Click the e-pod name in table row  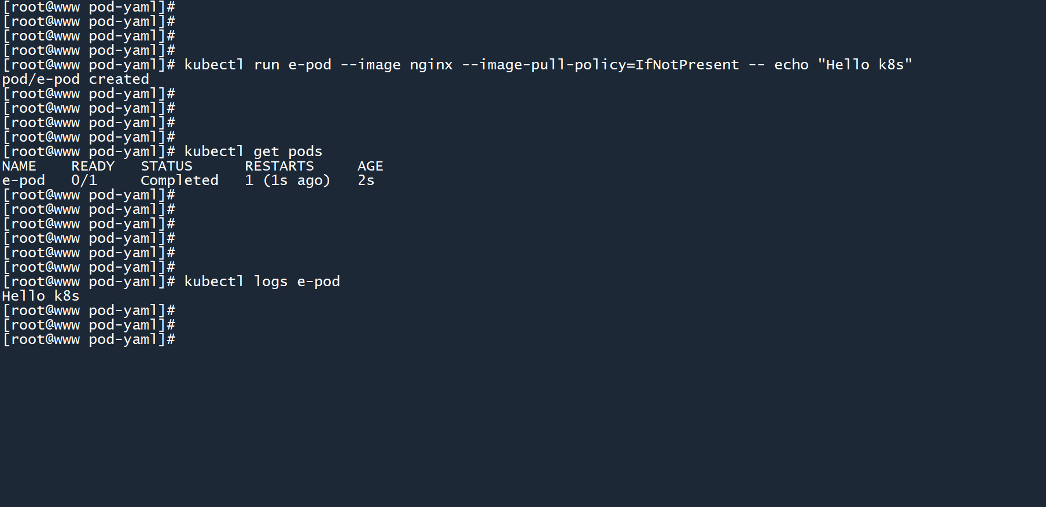coord(23,180)
